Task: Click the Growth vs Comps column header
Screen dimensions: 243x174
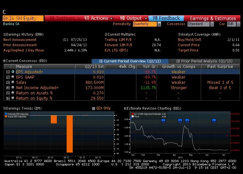Action: coord(179,66)
